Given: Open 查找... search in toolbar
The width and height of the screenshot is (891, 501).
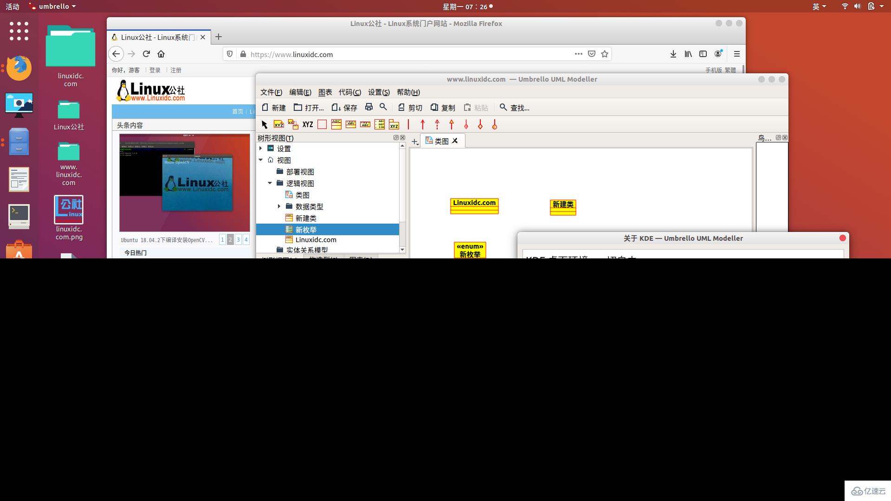Looking at the screenshot, I should (x=514, y=108).
